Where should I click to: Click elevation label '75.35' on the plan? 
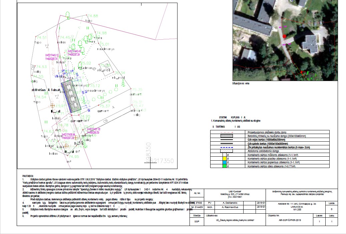137,90
